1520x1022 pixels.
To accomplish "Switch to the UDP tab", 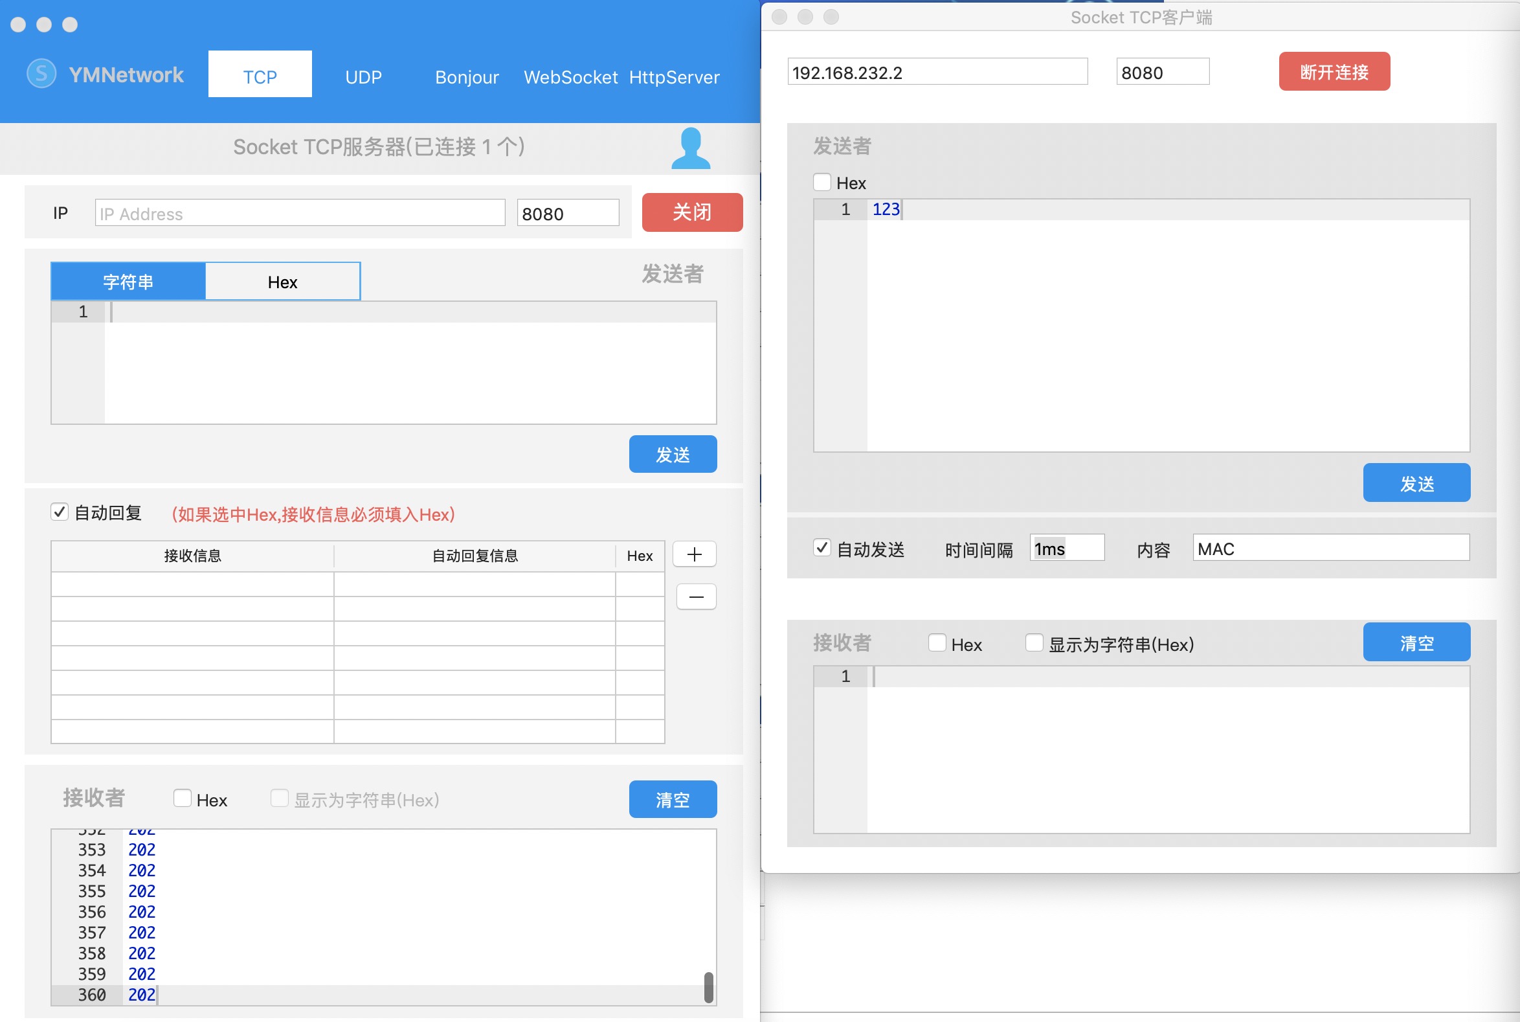I will (x=363, y=77).
